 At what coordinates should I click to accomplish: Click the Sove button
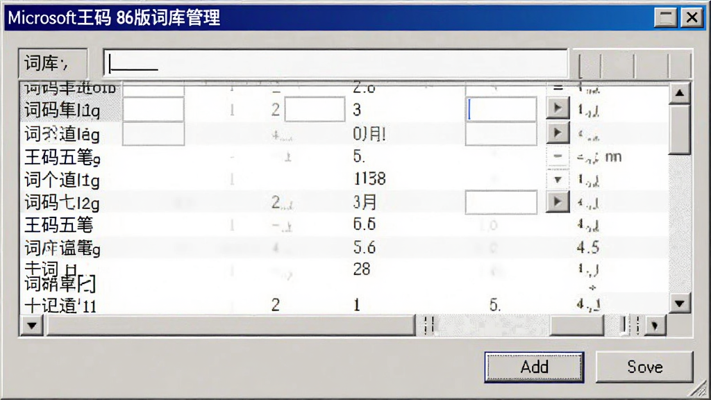[x=644, y=367]
